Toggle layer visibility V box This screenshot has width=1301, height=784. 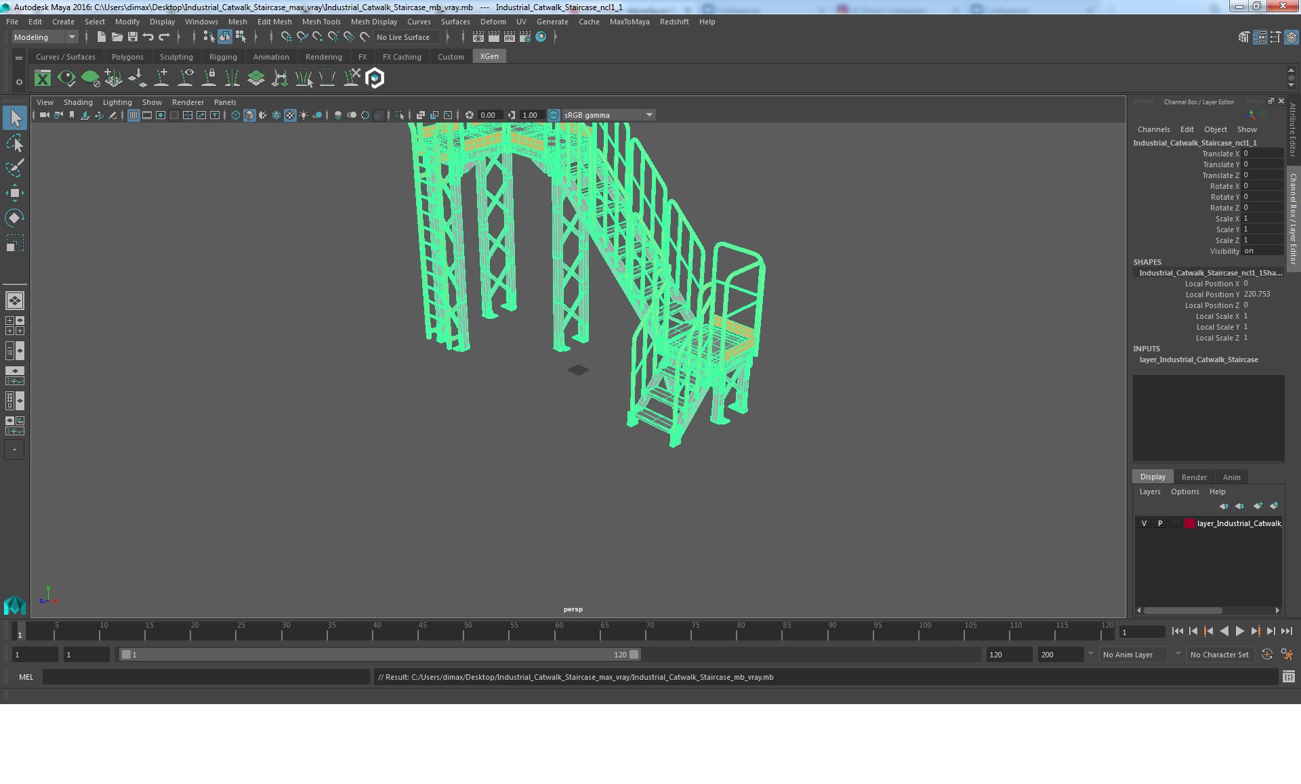click(x=1144, y=523)
